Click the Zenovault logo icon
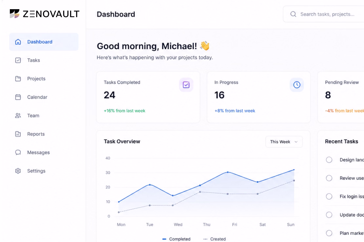 point(14,14)
